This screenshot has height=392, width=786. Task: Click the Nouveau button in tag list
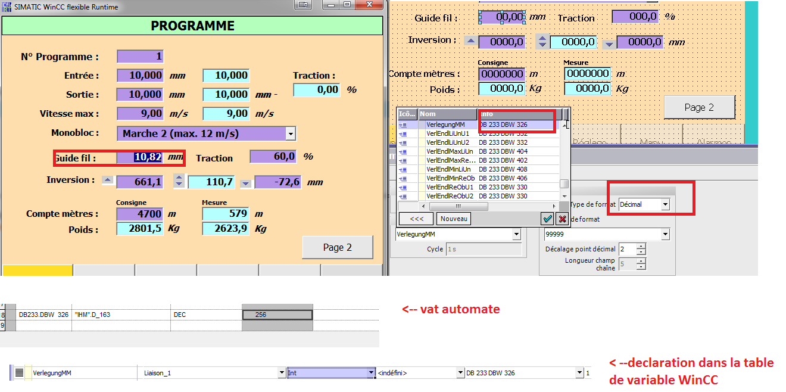[453, 219]
